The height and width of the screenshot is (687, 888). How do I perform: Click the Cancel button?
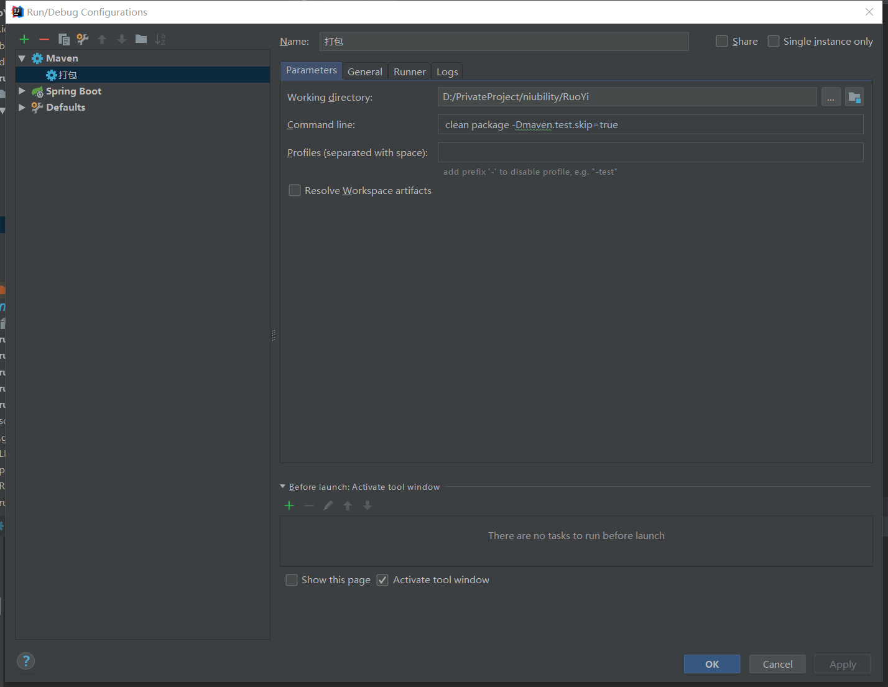coord(777,664)
